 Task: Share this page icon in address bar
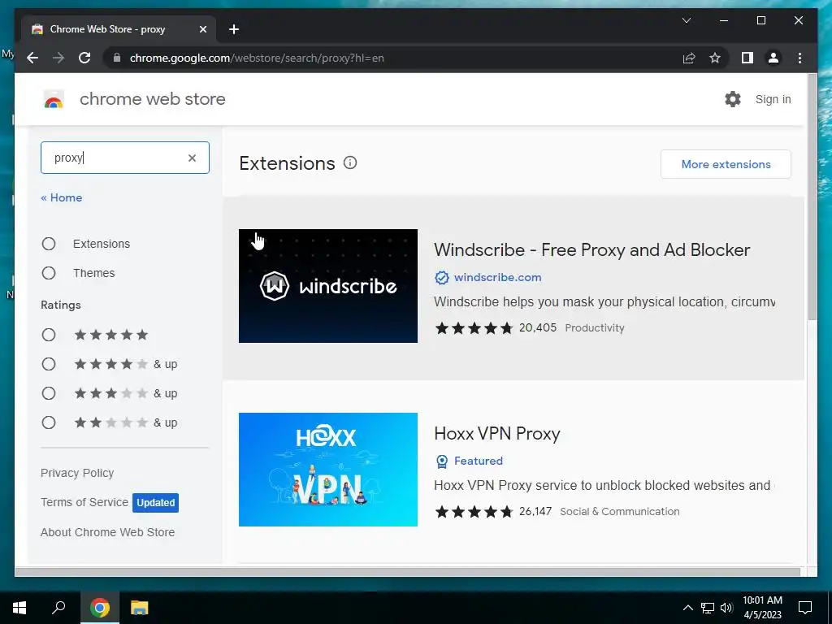point(689,58)
